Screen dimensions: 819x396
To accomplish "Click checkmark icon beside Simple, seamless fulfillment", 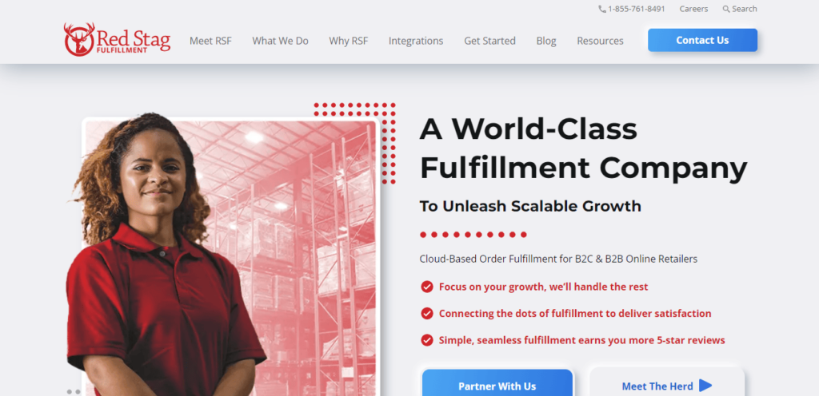I will pyautogui.click(x=427, y=340).
